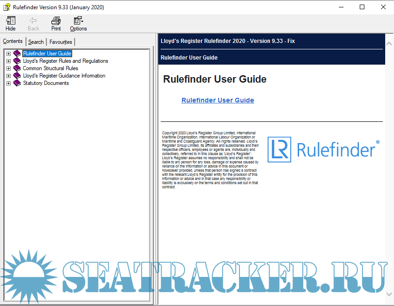Click the book icon beside Statutory Documents
Image resolution: width=394 pixels, height=306 pixels.
pos(17,83)
